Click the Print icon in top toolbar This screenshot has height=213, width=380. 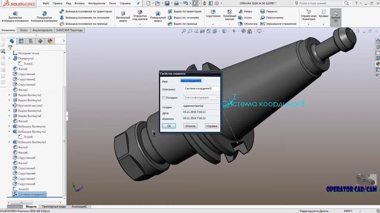[x=176, y=4]
